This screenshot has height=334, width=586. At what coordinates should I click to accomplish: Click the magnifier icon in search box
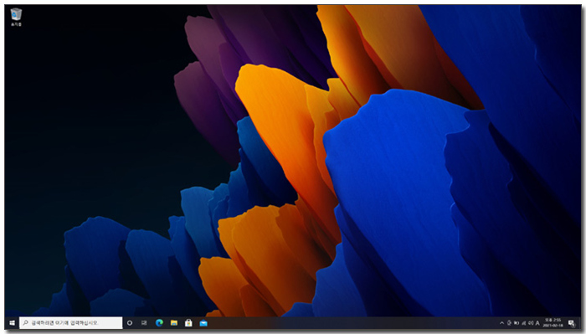tap(25, 323)
